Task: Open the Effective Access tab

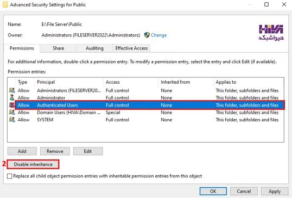Action: [x=131, y=48]
